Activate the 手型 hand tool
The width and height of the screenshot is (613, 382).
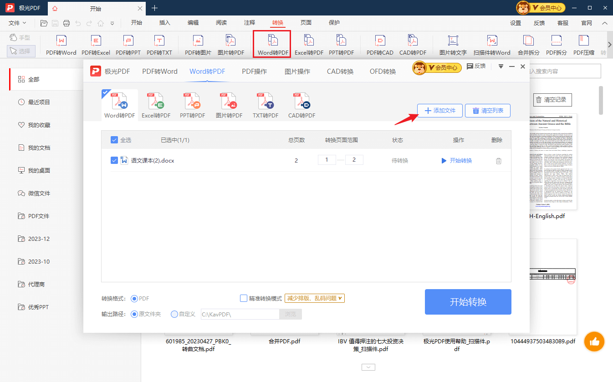pos(20,38)
